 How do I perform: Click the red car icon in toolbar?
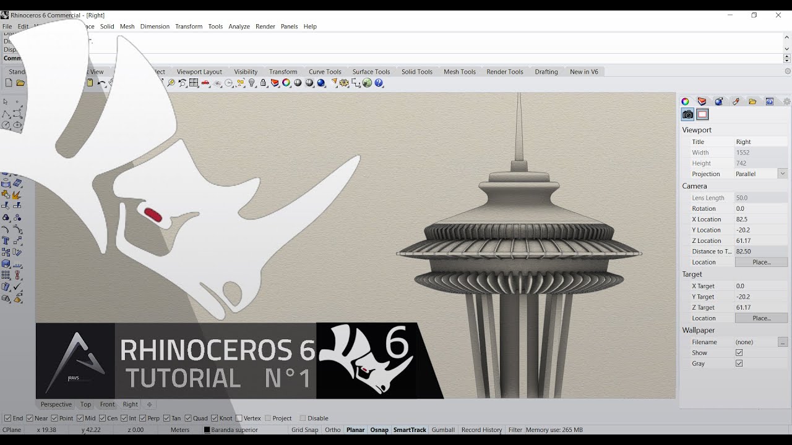point(205,83)
